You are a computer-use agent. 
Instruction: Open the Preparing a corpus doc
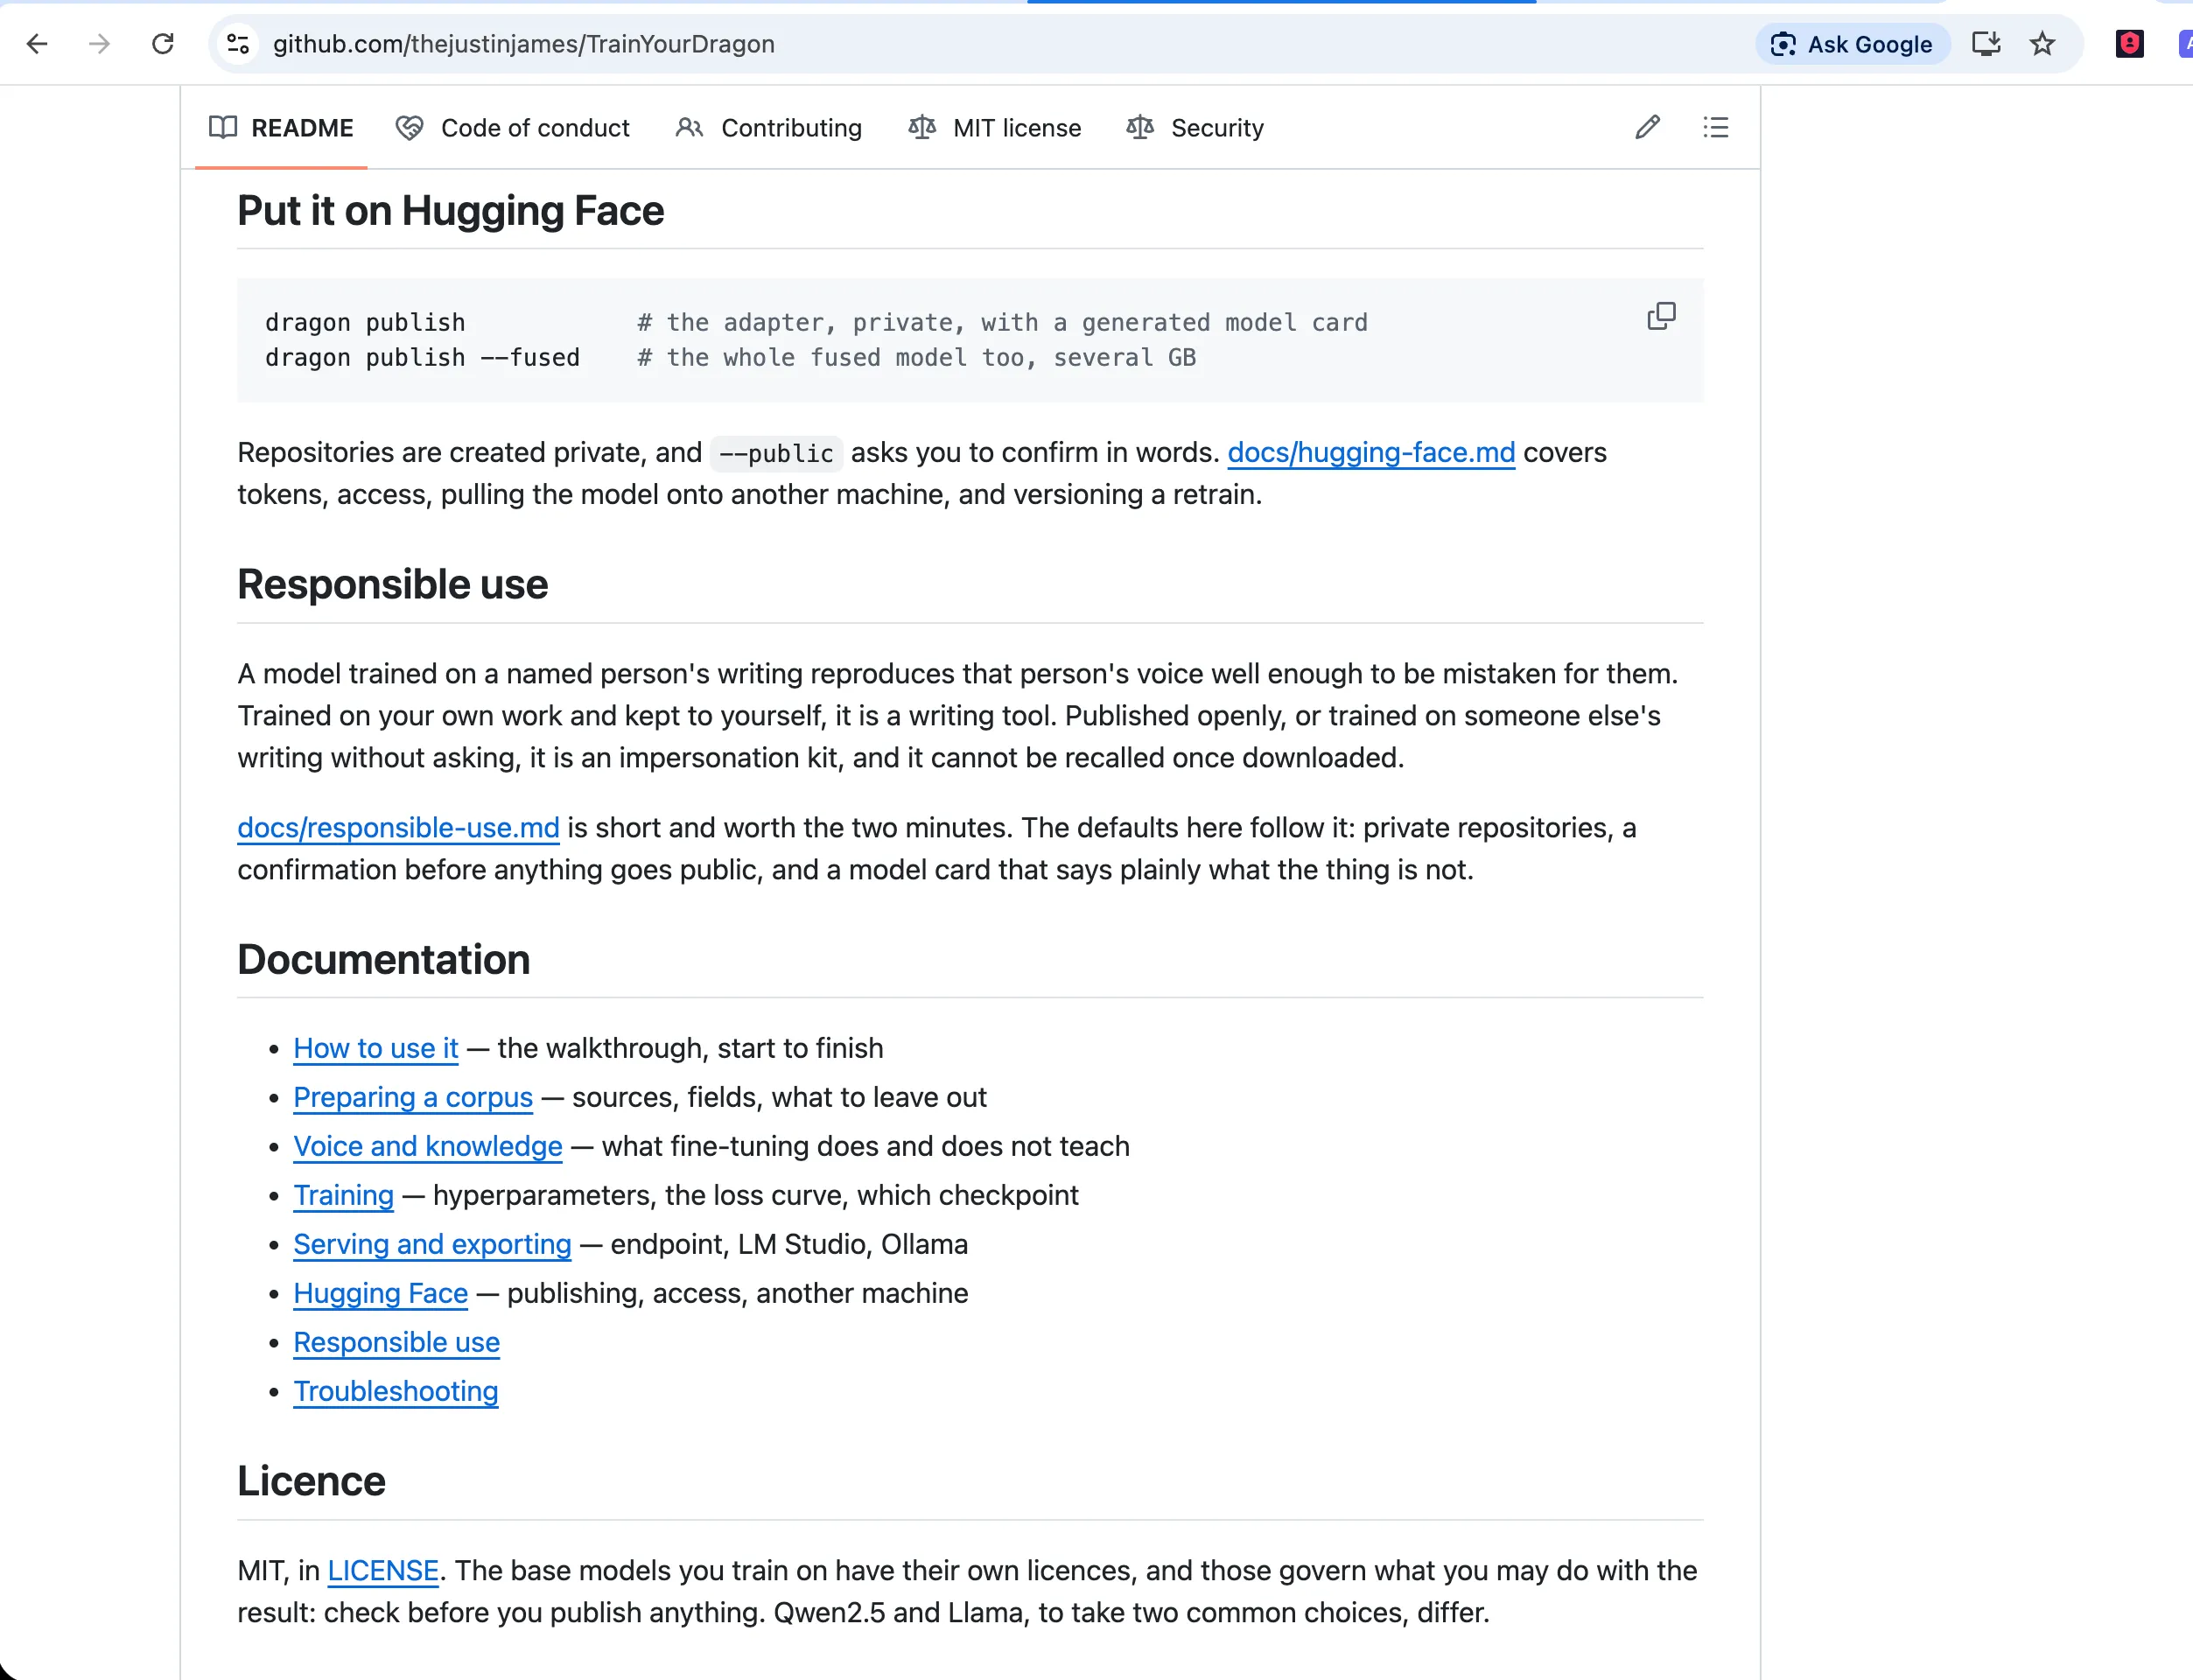[413, 1097]
